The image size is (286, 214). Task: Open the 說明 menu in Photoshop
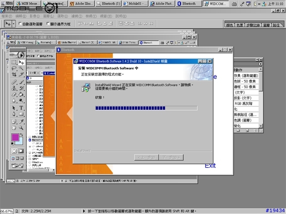coord(121,16)
